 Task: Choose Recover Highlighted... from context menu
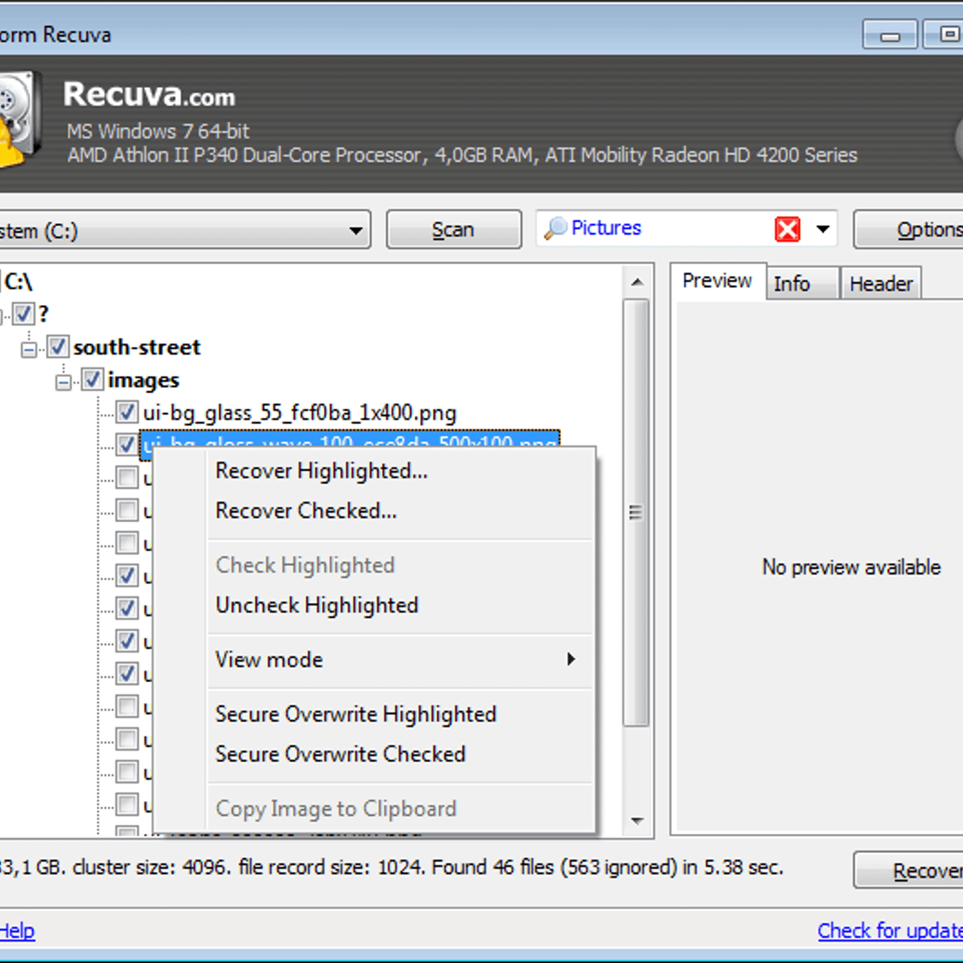[400, 471]
